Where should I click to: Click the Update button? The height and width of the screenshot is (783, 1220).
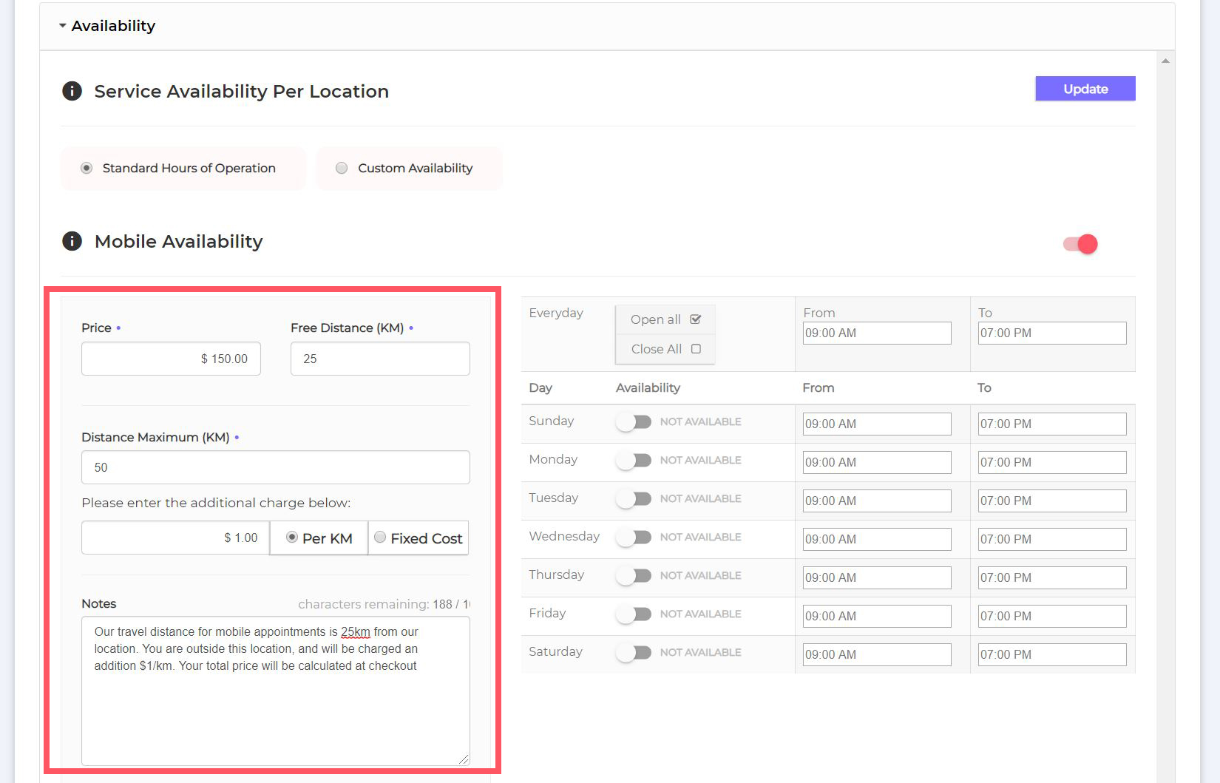pyautogui.click(x=1085, y=89)
